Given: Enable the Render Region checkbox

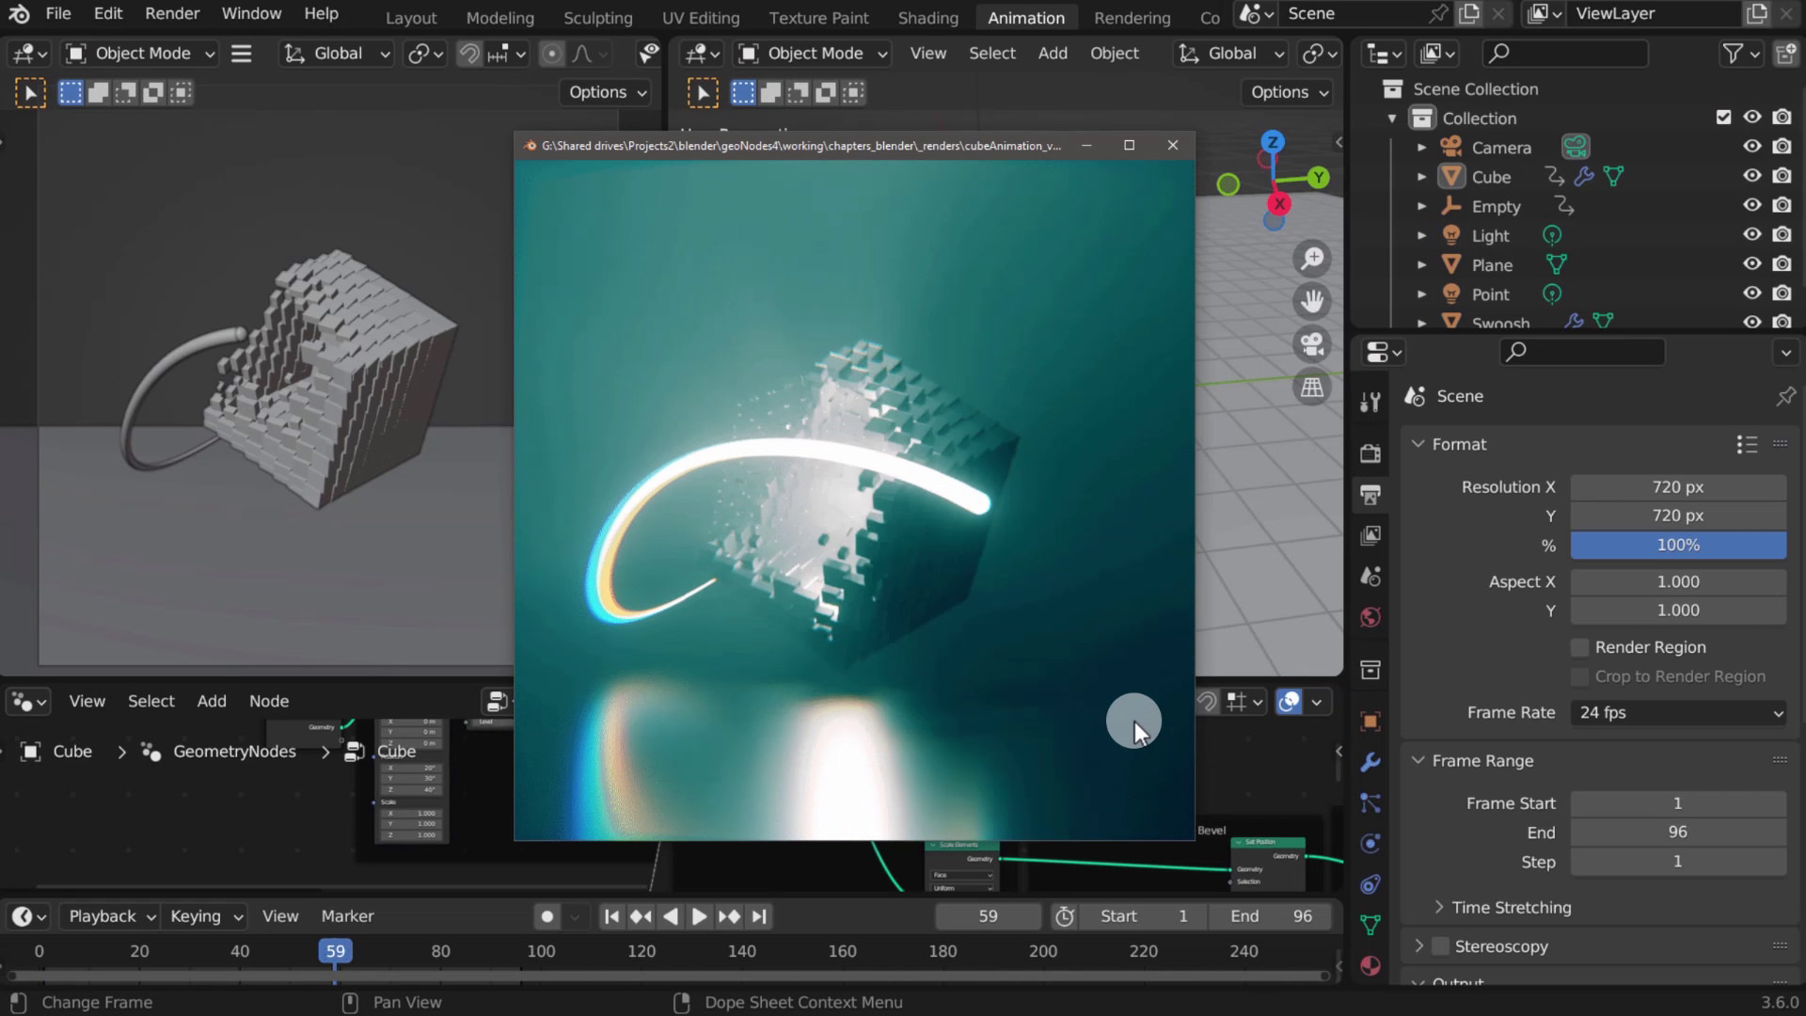Looking at the screenshot, I should (1580, 647).
